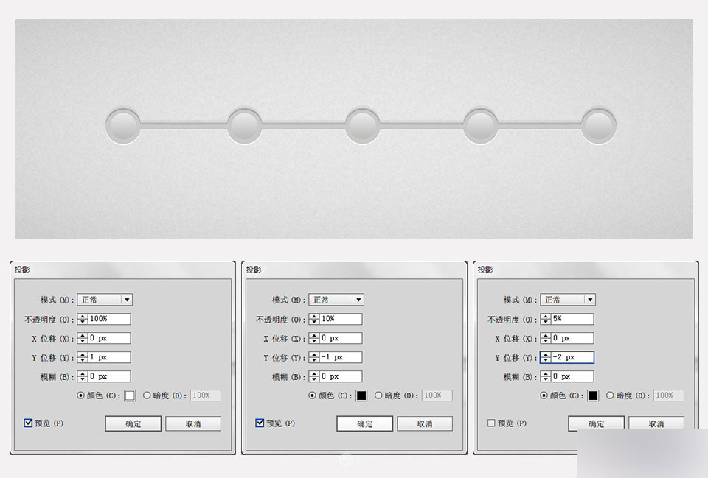
Task: Click the 模糊 stepper in the 5% opacity dialog
Action: coord(546,376)
